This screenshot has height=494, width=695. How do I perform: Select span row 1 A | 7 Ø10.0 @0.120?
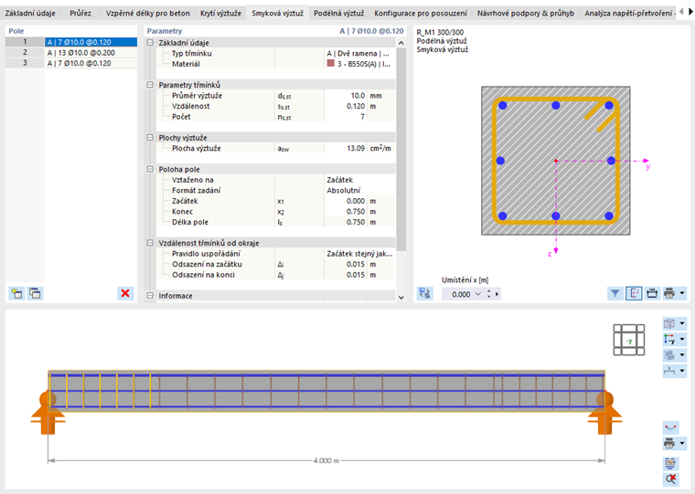pos(71,42)
